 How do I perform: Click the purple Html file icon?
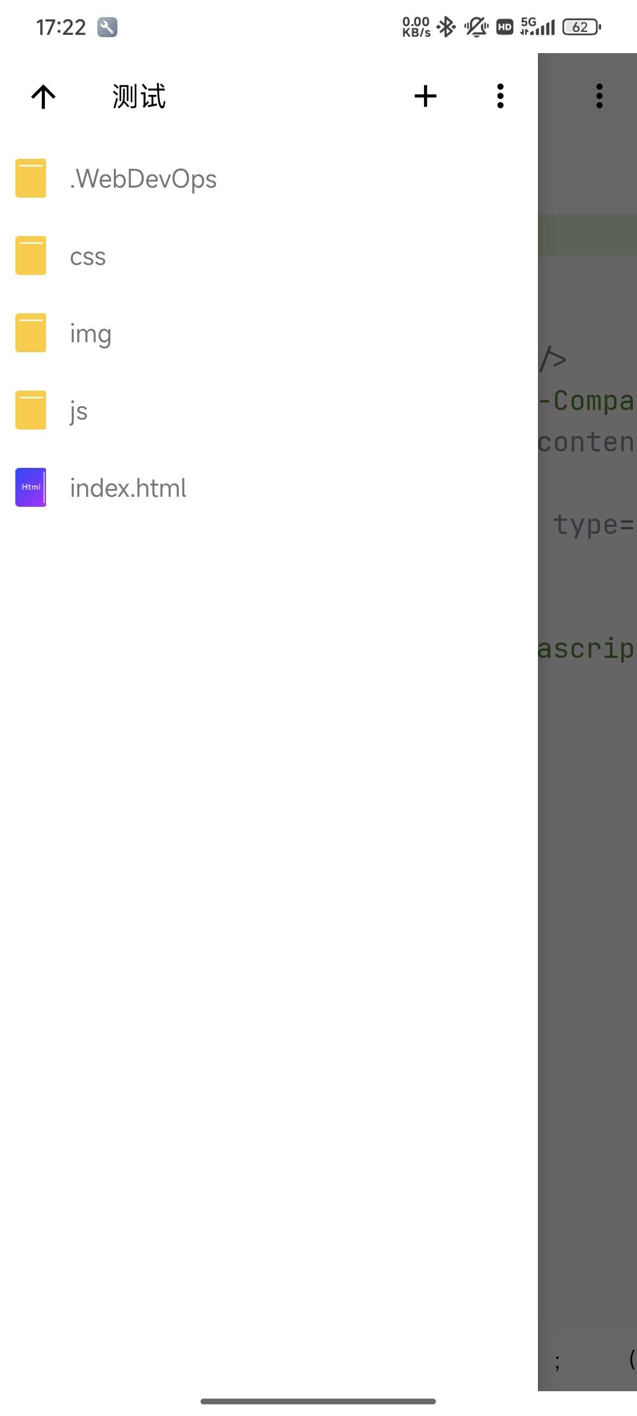coord(31,487)
